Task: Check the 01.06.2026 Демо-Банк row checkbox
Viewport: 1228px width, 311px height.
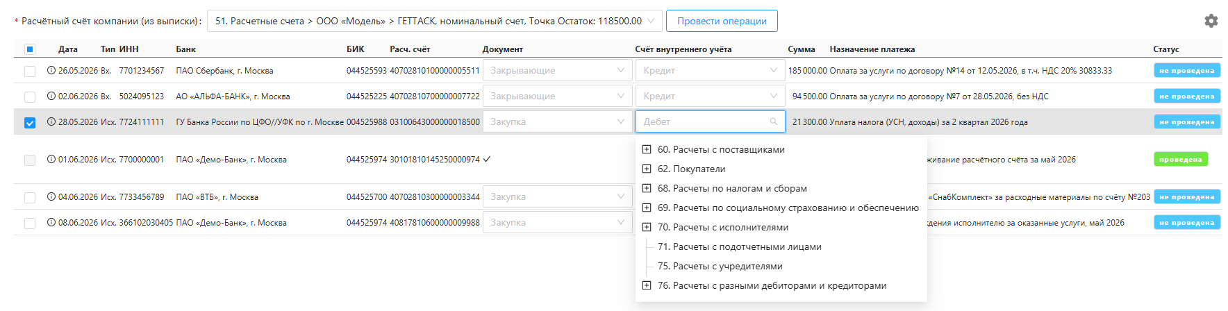Action: pos(30,160)
